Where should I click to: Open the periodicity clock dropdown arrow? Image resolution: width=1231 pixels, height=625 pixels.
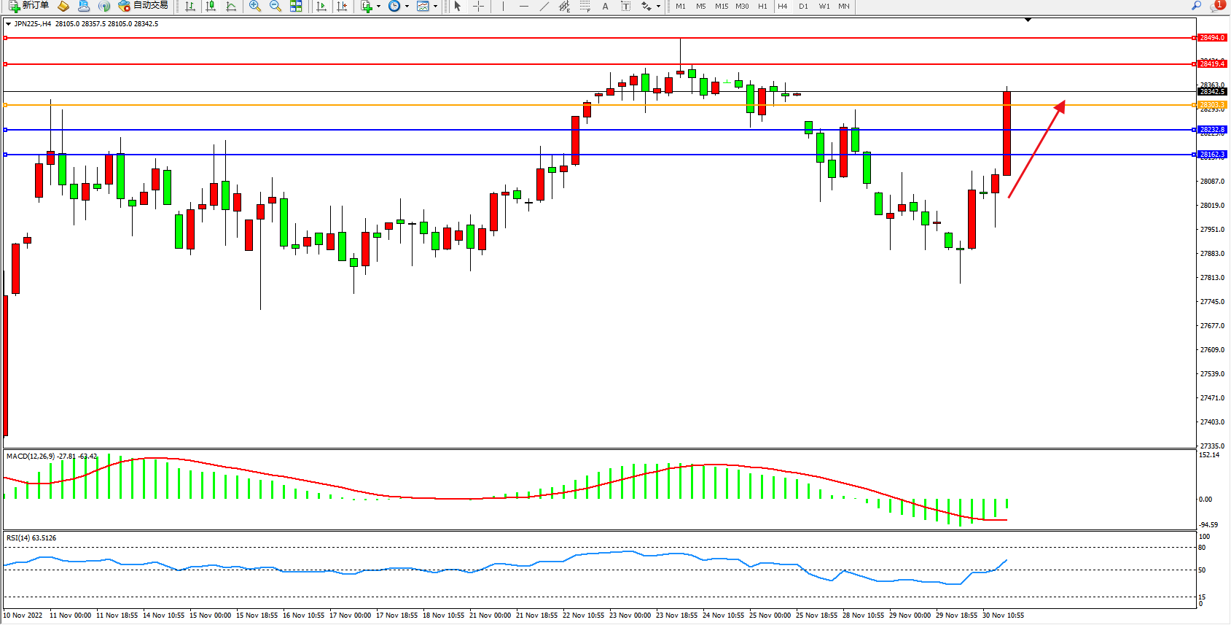(407, 7)
